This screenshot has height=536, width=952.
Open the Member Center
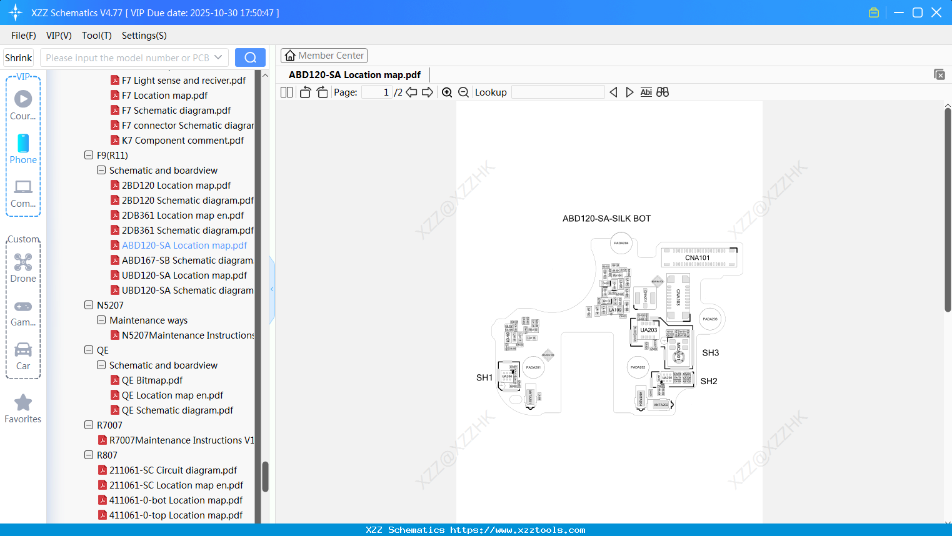(x=324, y=55)
